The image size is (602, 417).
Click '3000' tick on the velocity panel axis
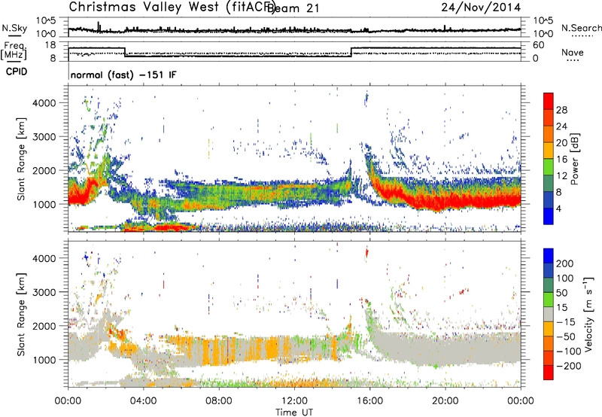(x=44, y=292)
